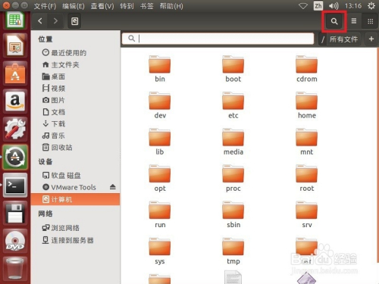The width and height of the screenshot is (379, 284).
Task: Go forward with the right arrow button
Action: click(x=55, y=21)
